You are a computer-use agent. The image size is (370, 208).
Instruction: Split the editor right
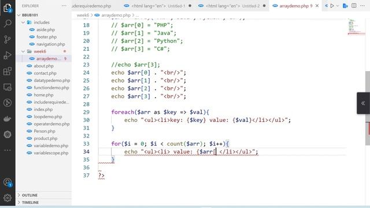[x=354, y=6]
